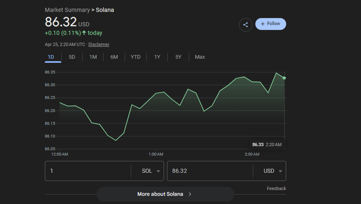
Task: Select the YTD chart tab
Action: pos(135,57)
